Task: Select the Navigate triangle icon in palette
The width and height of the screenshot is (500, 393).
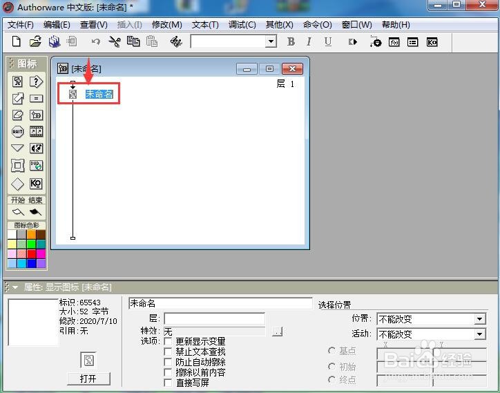Action: [x=17, y=148]
